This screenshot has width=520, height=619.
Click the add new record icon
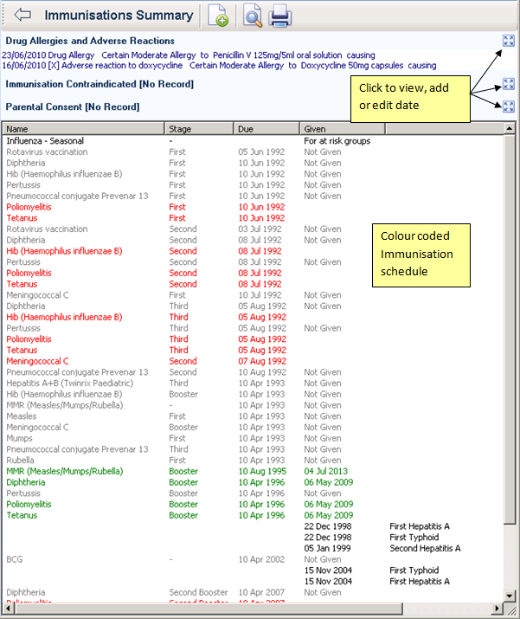pyautogui.click(x=218, y=16)
